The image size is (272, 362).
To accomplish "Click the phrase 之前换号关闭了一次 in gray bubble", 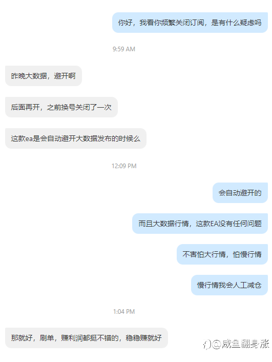I will 79,107.
